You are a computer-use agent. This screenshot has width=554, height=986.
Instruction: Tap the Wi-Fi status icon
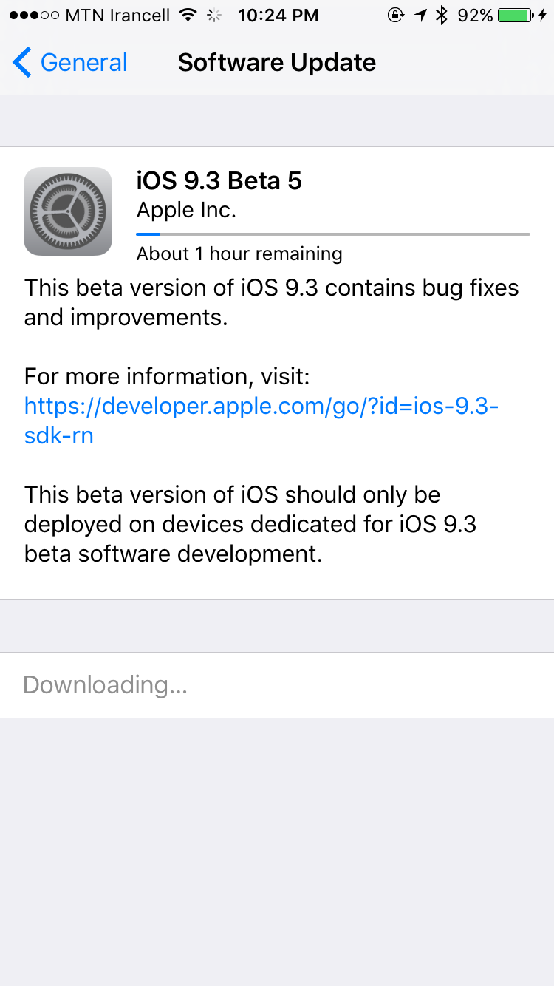pyautogui.click(x=189, y=16)
